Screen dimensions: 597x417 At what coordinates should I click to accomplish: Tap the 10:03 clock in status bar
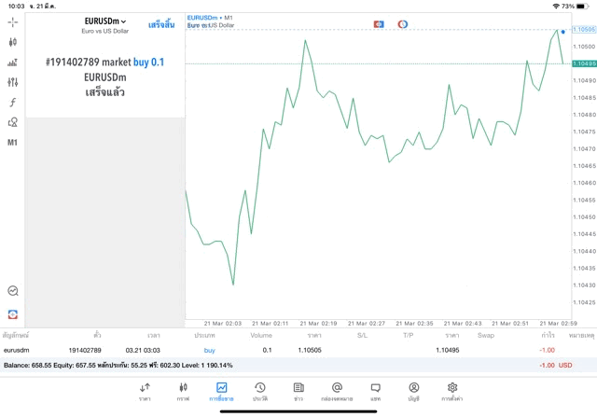click(x=17, y=7)
